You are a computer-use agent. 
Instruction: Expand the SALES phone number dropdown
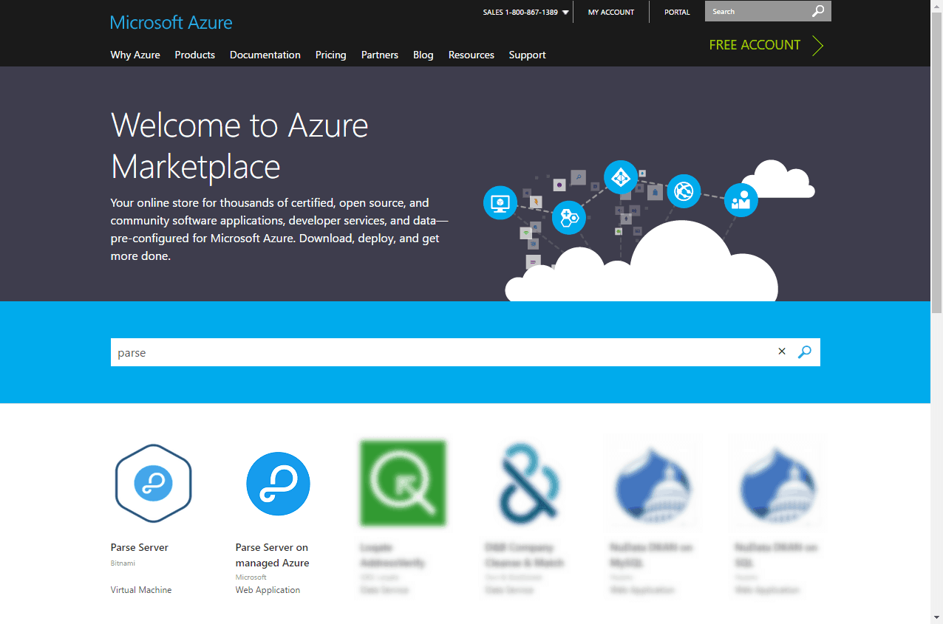pos(566,12)
